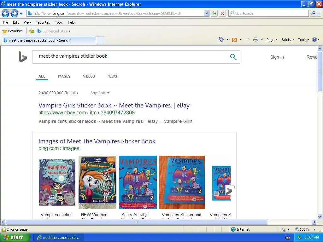Open Suggested Sites dropdown
Screen dimensions: 323x242
click(x=54, y=31)
